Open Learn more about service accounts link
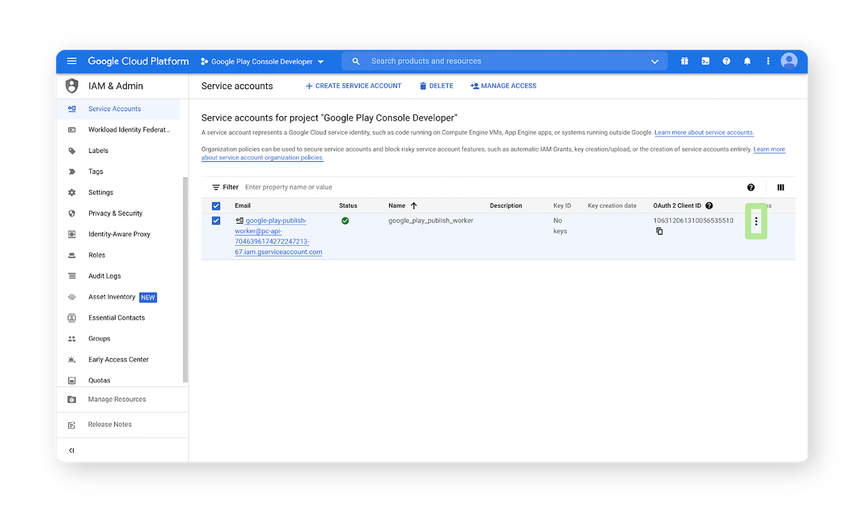 tap(704, 133)
